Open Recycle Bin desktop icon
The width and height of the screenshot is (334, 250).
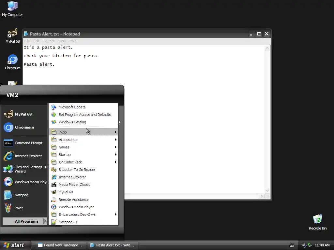[317, 222]
